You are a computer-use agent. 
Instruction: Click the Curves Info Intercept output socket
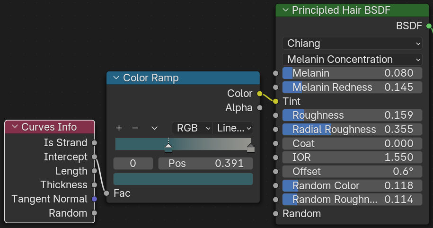tap(95, 157)
